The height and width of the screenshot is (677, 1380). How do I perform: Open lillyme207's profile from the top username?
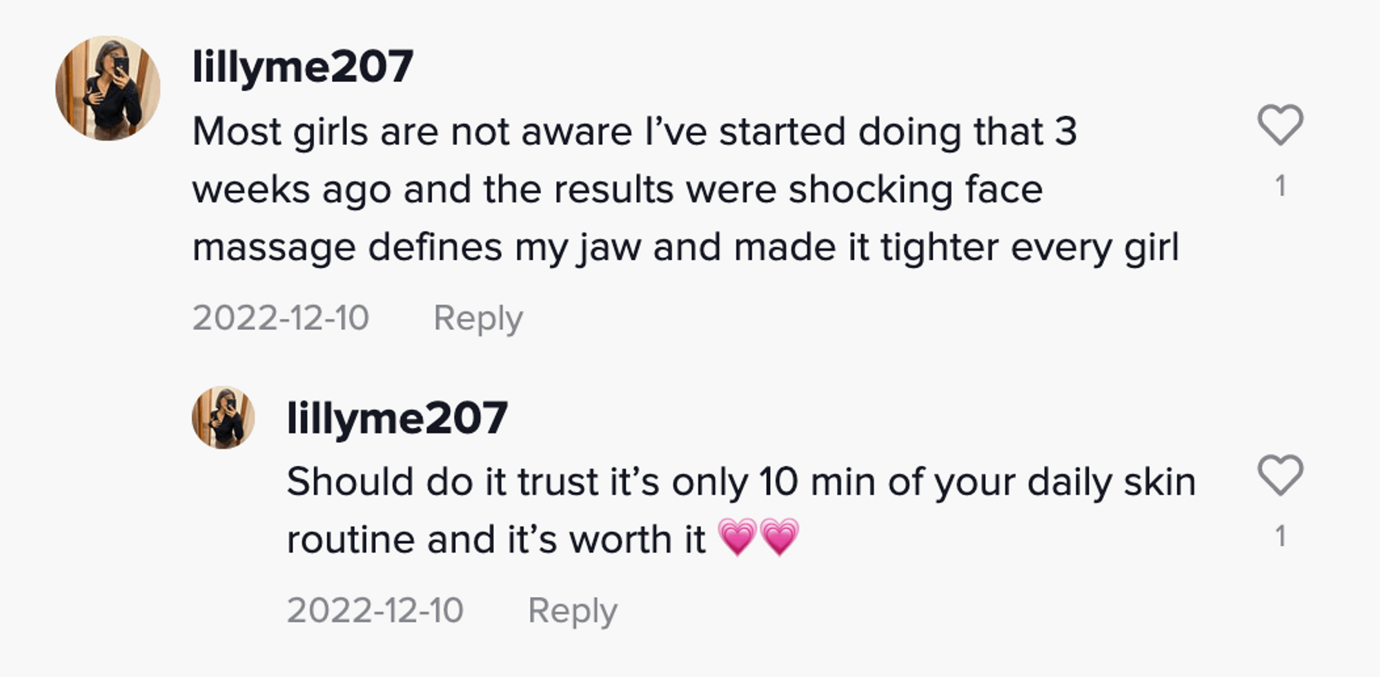point(304,66)
